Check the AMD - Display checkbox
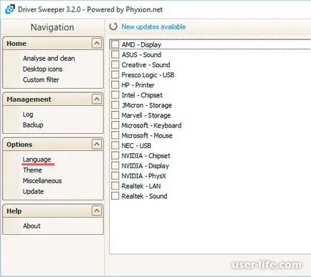This screenshot has height=277, width=311. tap(115, 44)
